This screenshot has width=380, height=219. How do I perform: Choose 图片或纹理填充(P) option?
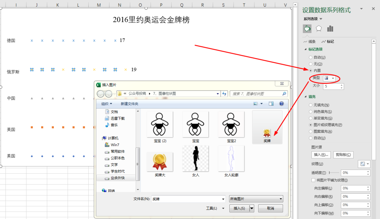[x=310, y=125]
